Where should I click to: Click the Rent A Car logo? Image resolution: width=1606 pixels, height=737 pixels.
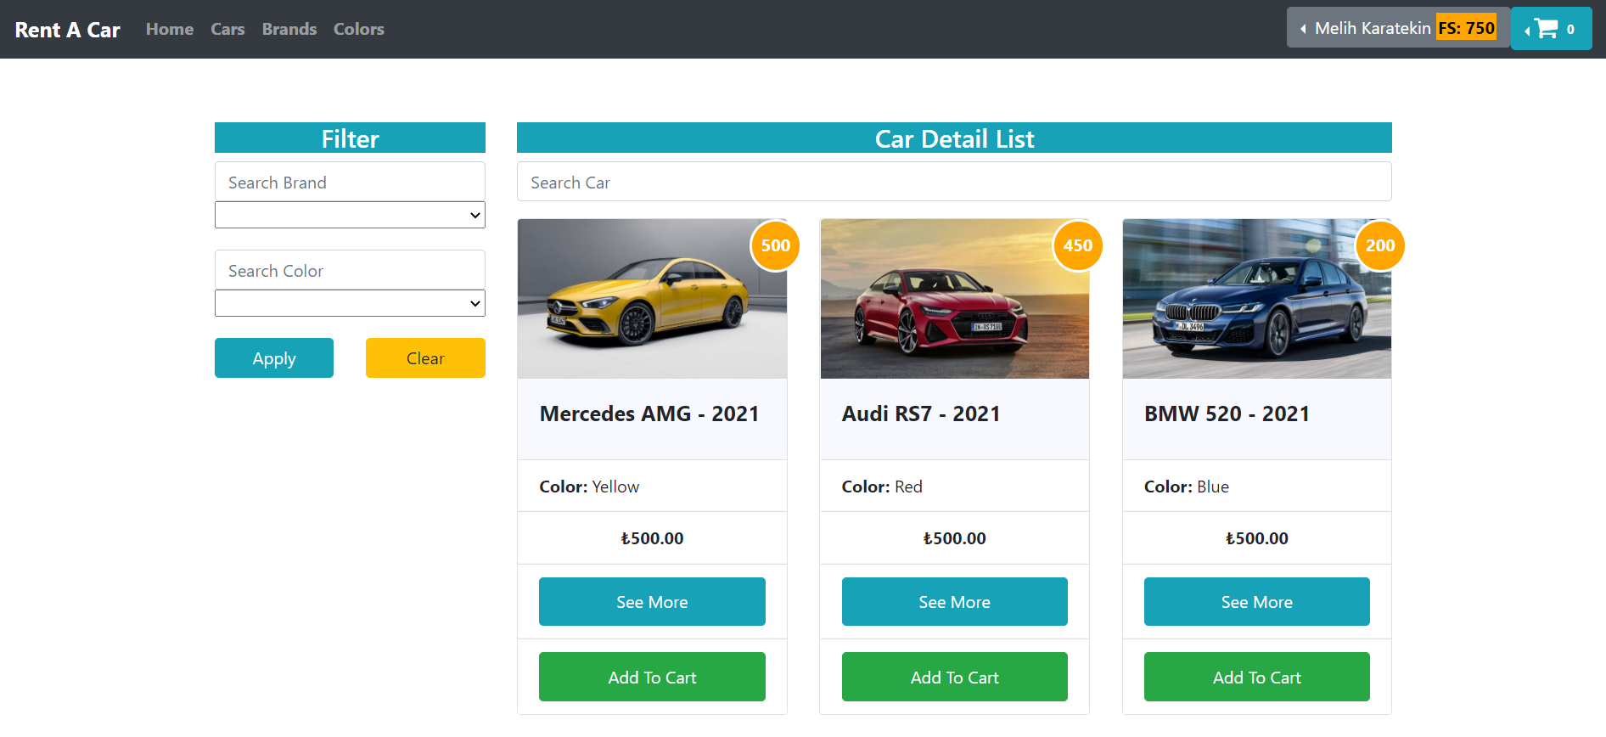click(68, 30)
